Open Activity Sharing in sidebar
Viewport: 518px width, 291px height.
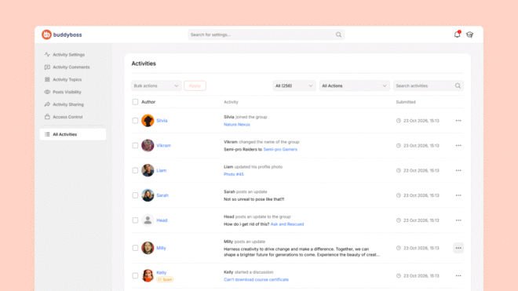coord(68,104)
